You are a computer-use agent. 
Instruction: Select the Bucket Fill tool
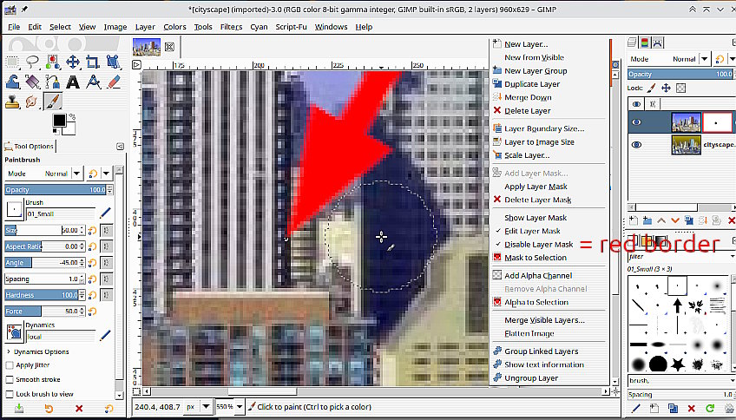coord(32,82)
